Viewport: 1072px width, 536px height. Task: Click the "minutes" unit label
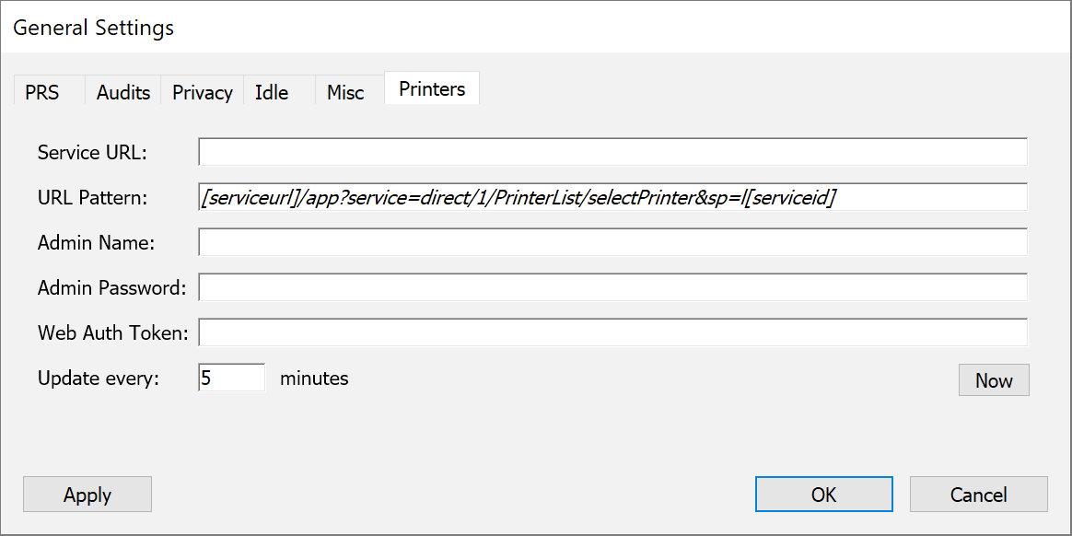[x=314, y=379]
